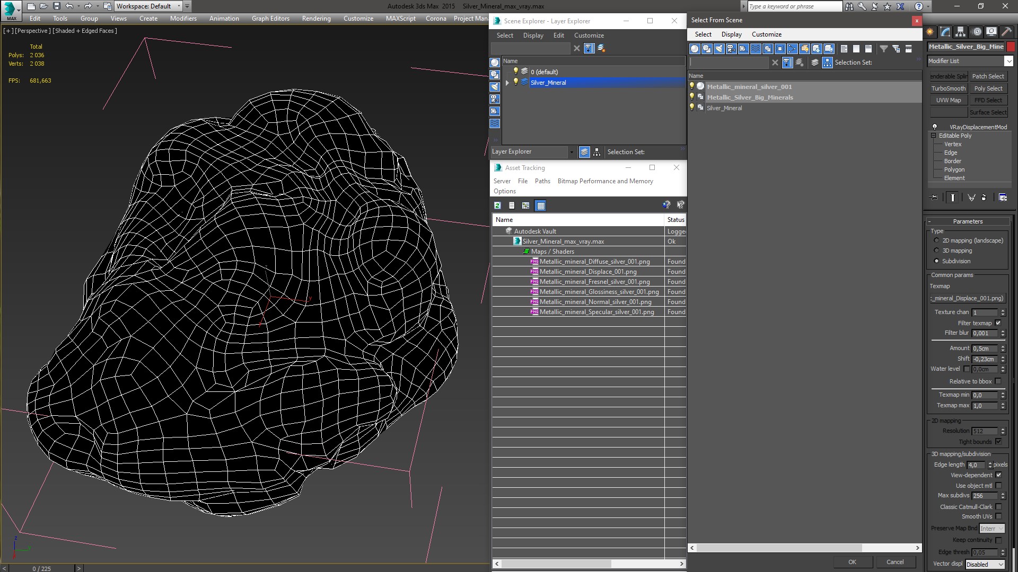Screen dimensions: 1018x572
Task: Toggle visibility bulb of Silver_Mineral layer
Action: 515,82
